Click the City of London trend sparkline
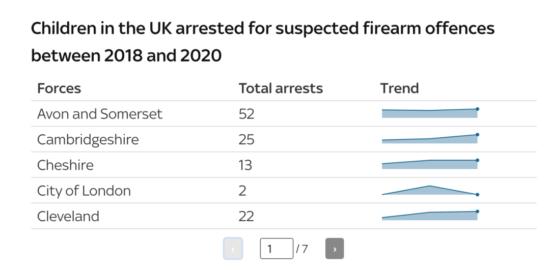Screen dimensions: 550x271 429,190
